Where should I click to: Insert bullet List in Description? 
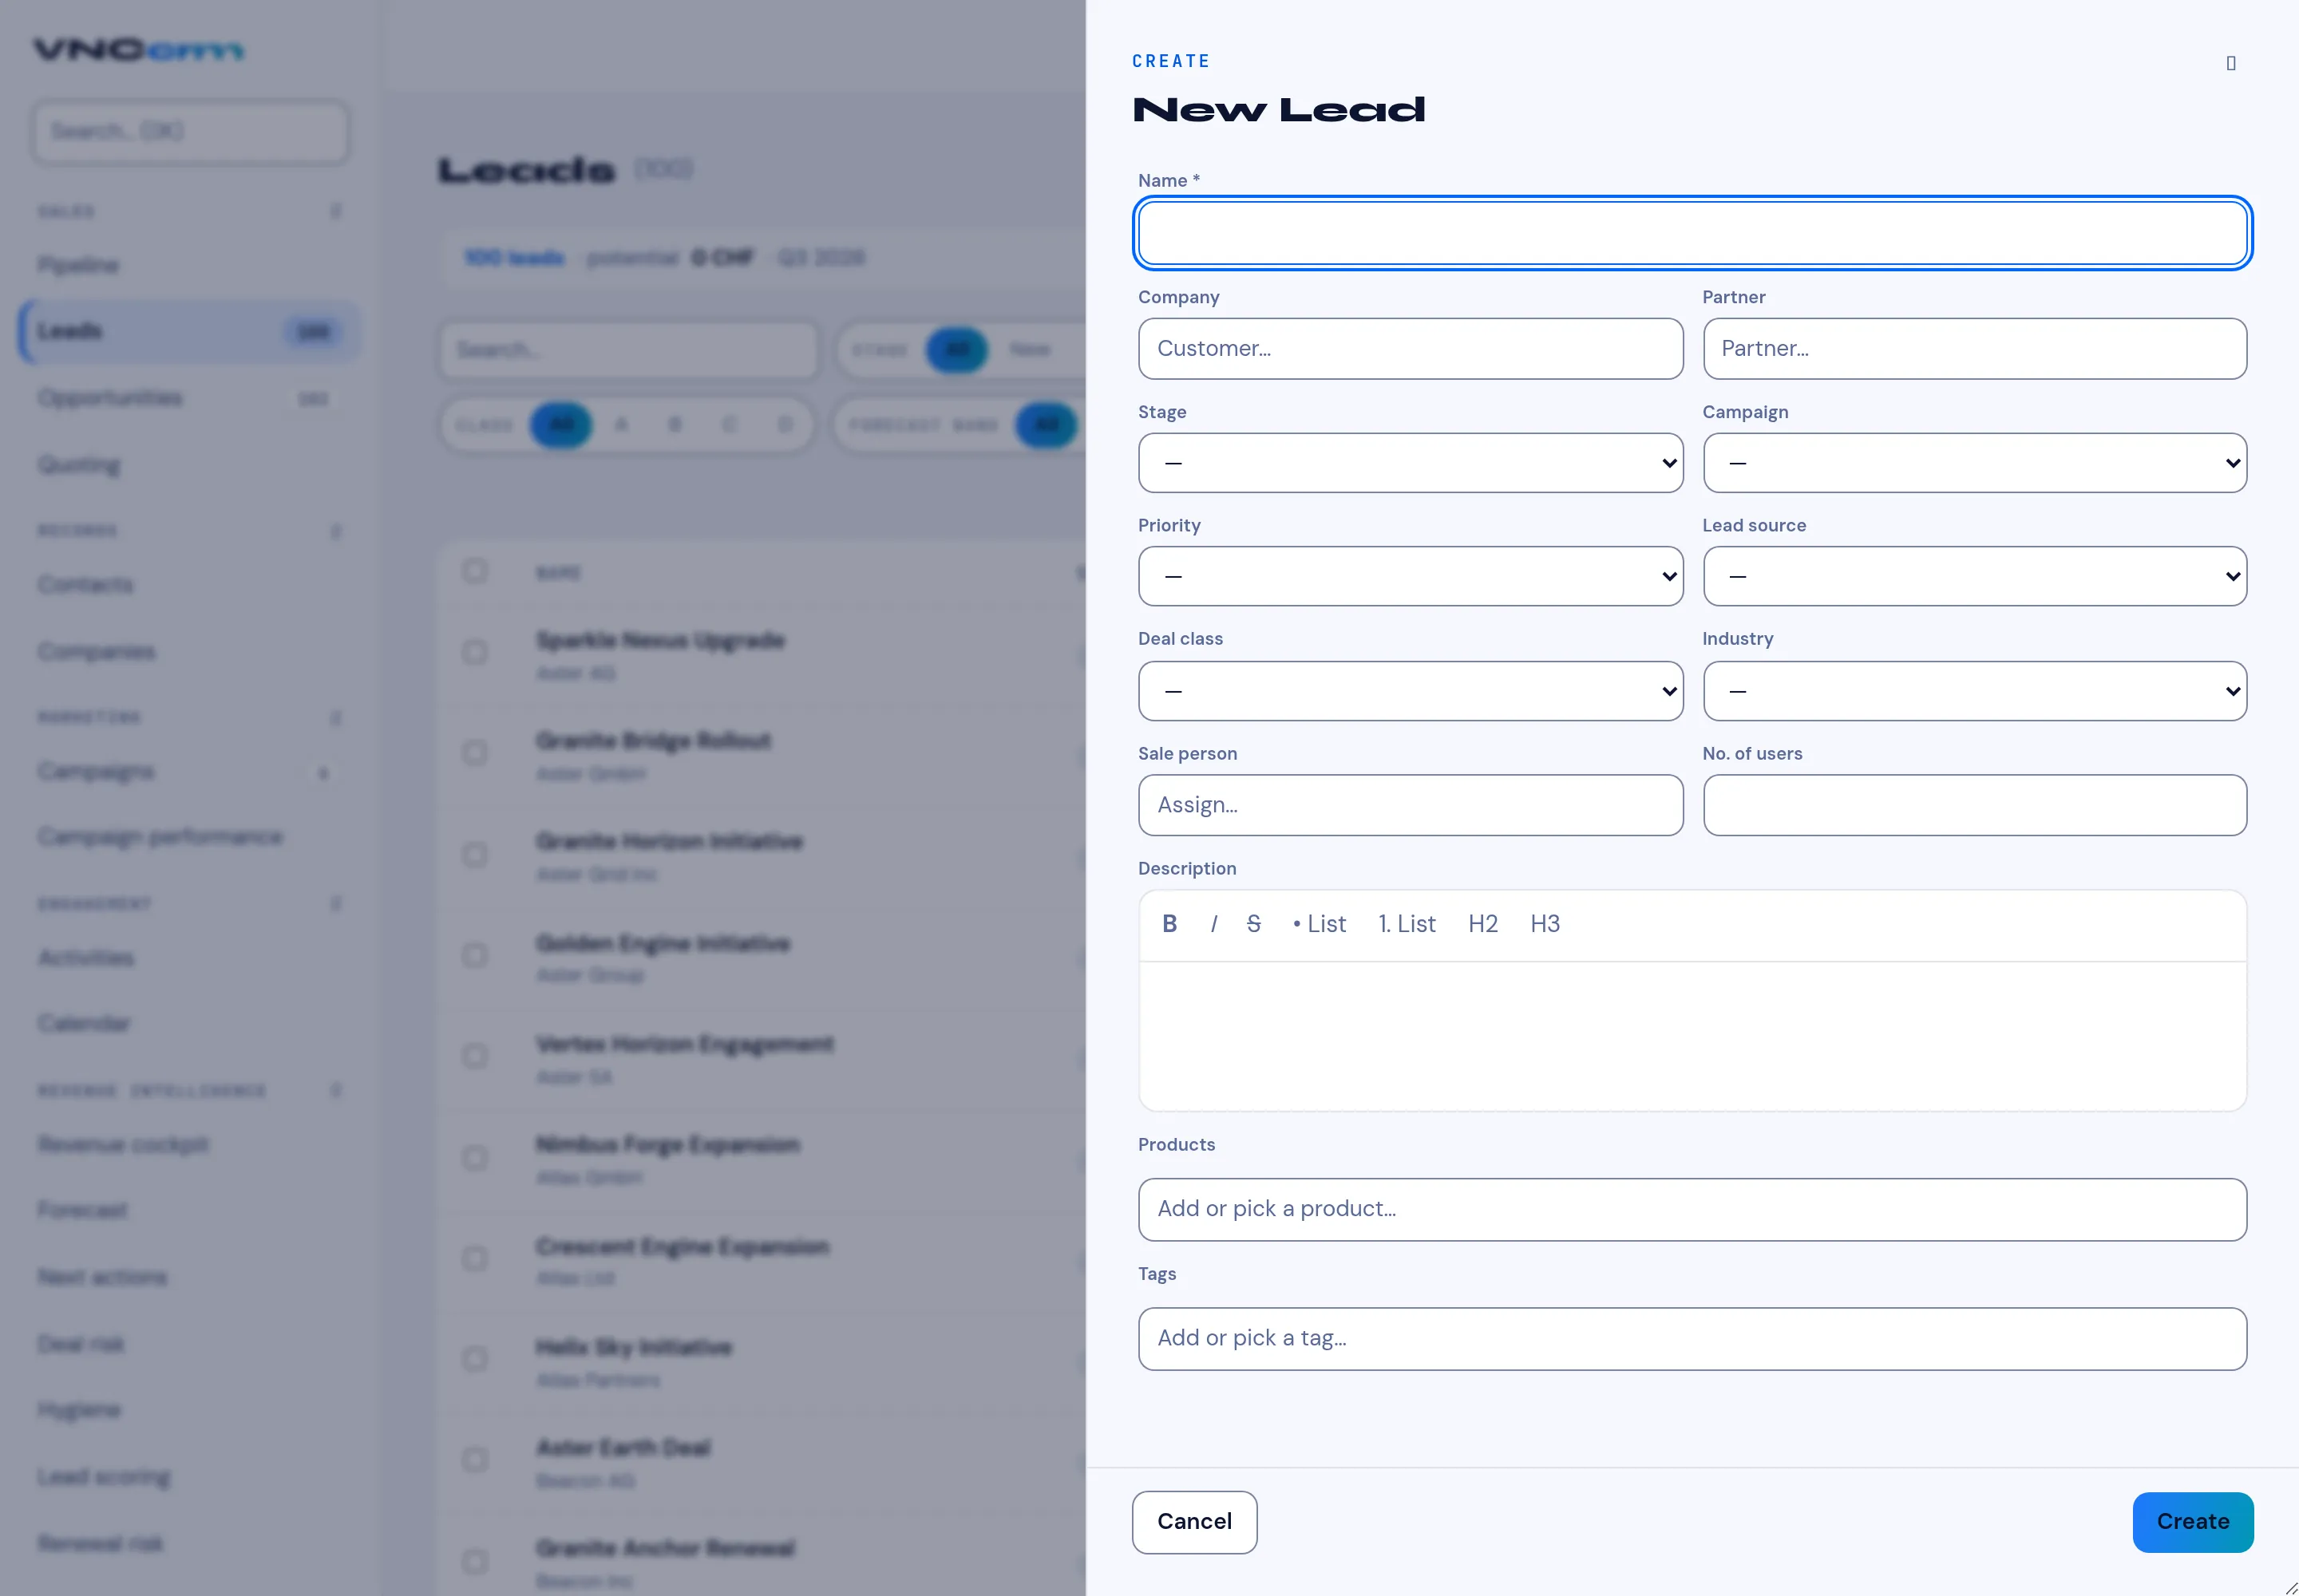[x=1320, y=924]
